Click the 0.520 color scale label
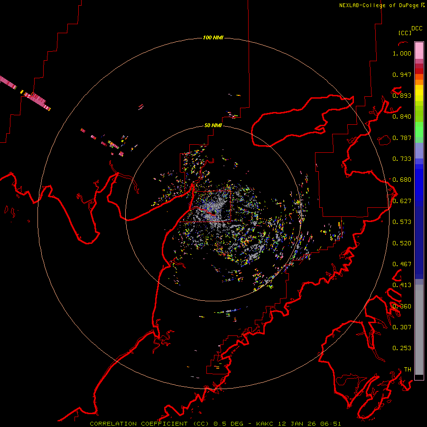427x427 pixels. tap(402, 243)
